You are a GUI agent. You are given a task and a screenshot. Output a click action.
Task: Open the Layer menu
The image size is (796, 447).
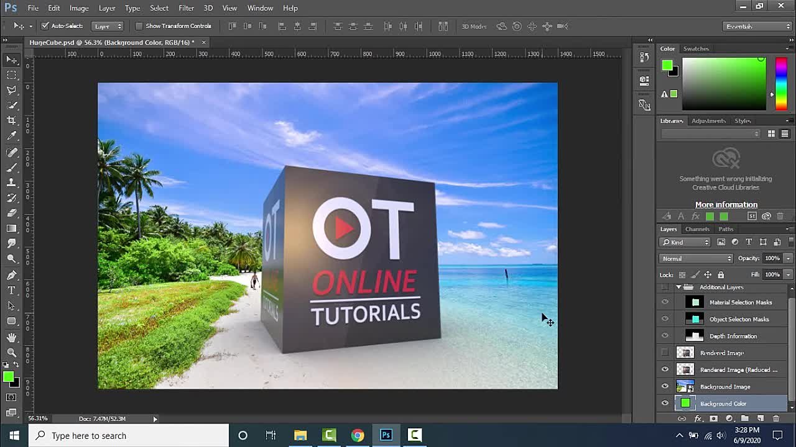[107, 8]
